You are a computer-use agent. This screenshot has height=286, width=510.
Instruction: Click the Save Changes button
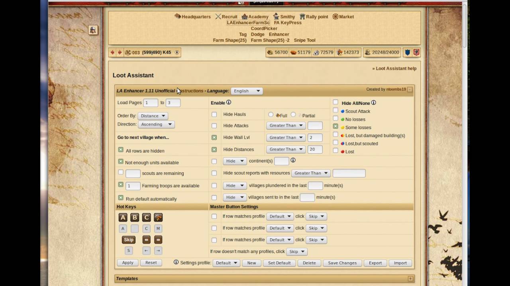tap(342, 263)
